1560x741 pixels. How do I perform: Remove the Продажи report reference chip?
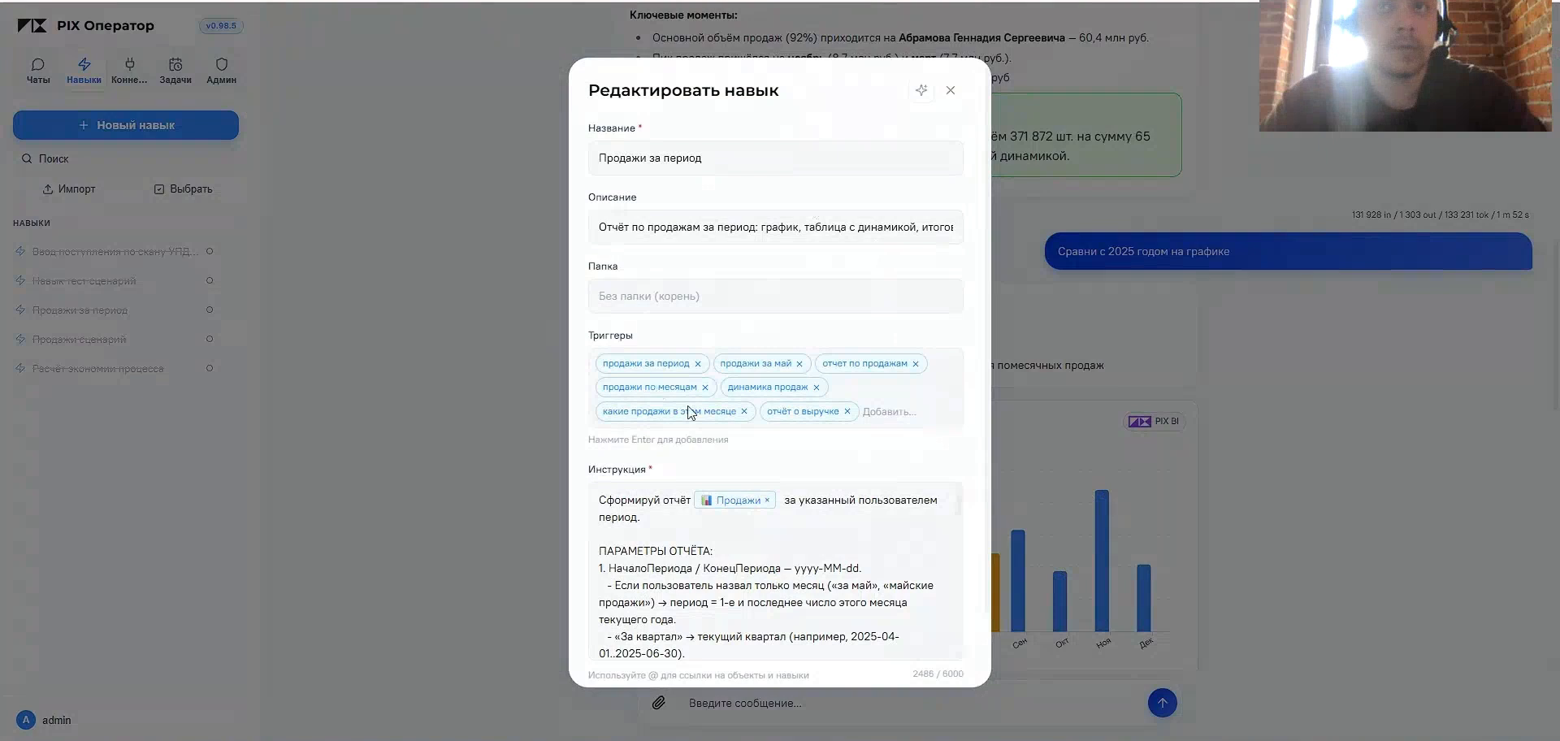pyautogui.click(x=767, y=500)
